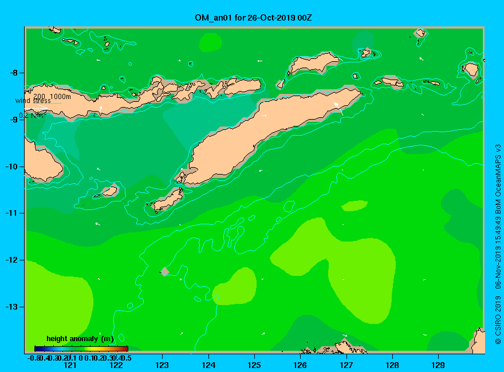Image resolution: width=504 pixels, height=372 pixels.
Task: Click longitude label 122 on the axis
Action: click(116, 365)
